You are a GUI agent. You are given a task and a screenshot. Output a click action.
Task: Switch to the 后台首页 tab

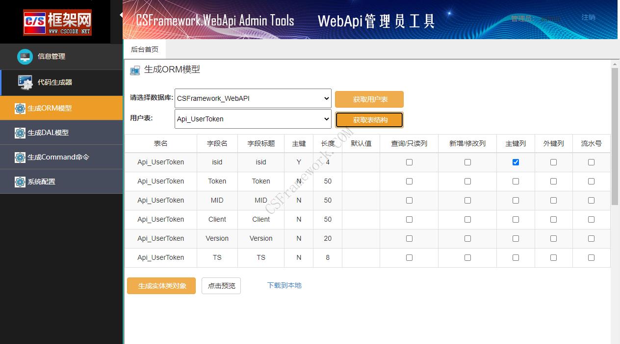(x=145, y=49)
